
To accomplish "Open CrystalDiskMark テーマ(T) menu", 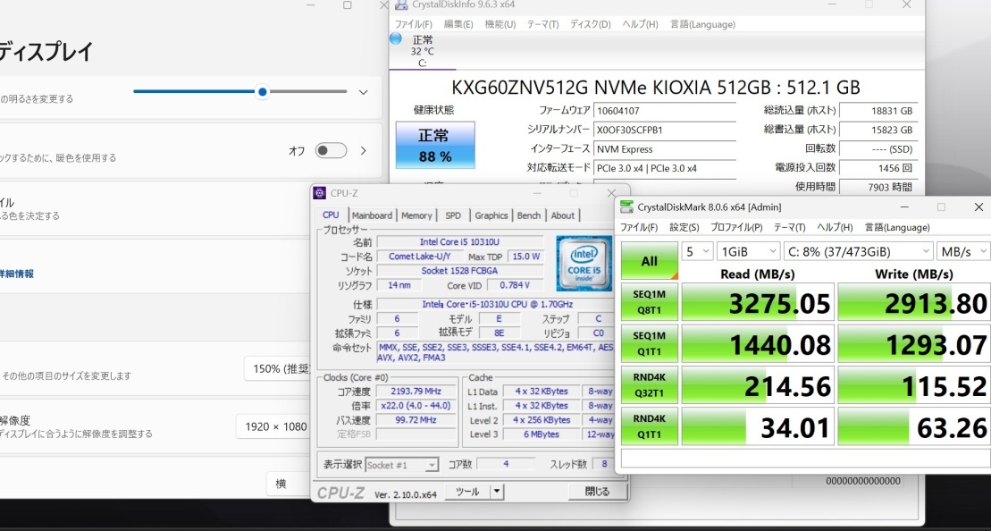I will (x=790, y=228).
